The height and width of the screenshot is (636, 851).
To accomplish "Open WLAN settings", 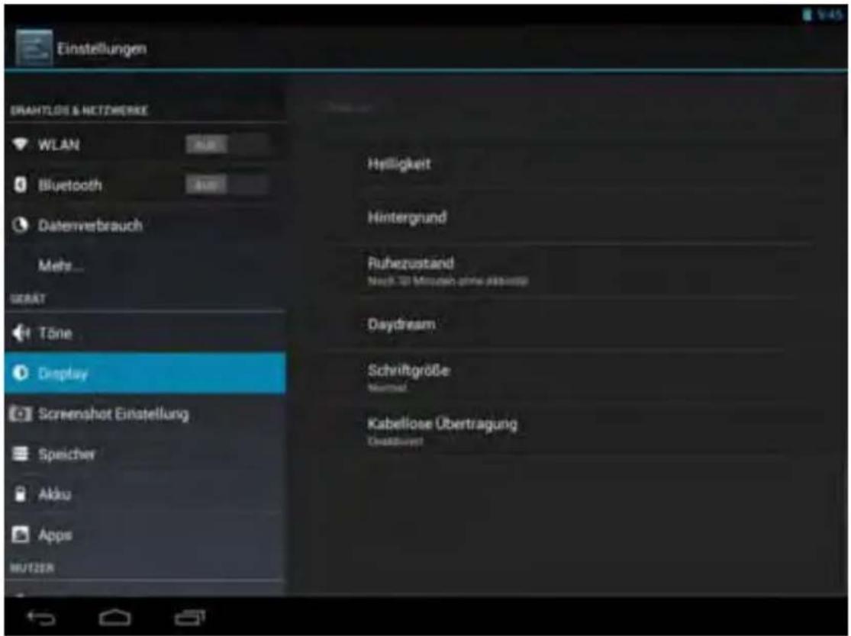I will pos(145,145).
